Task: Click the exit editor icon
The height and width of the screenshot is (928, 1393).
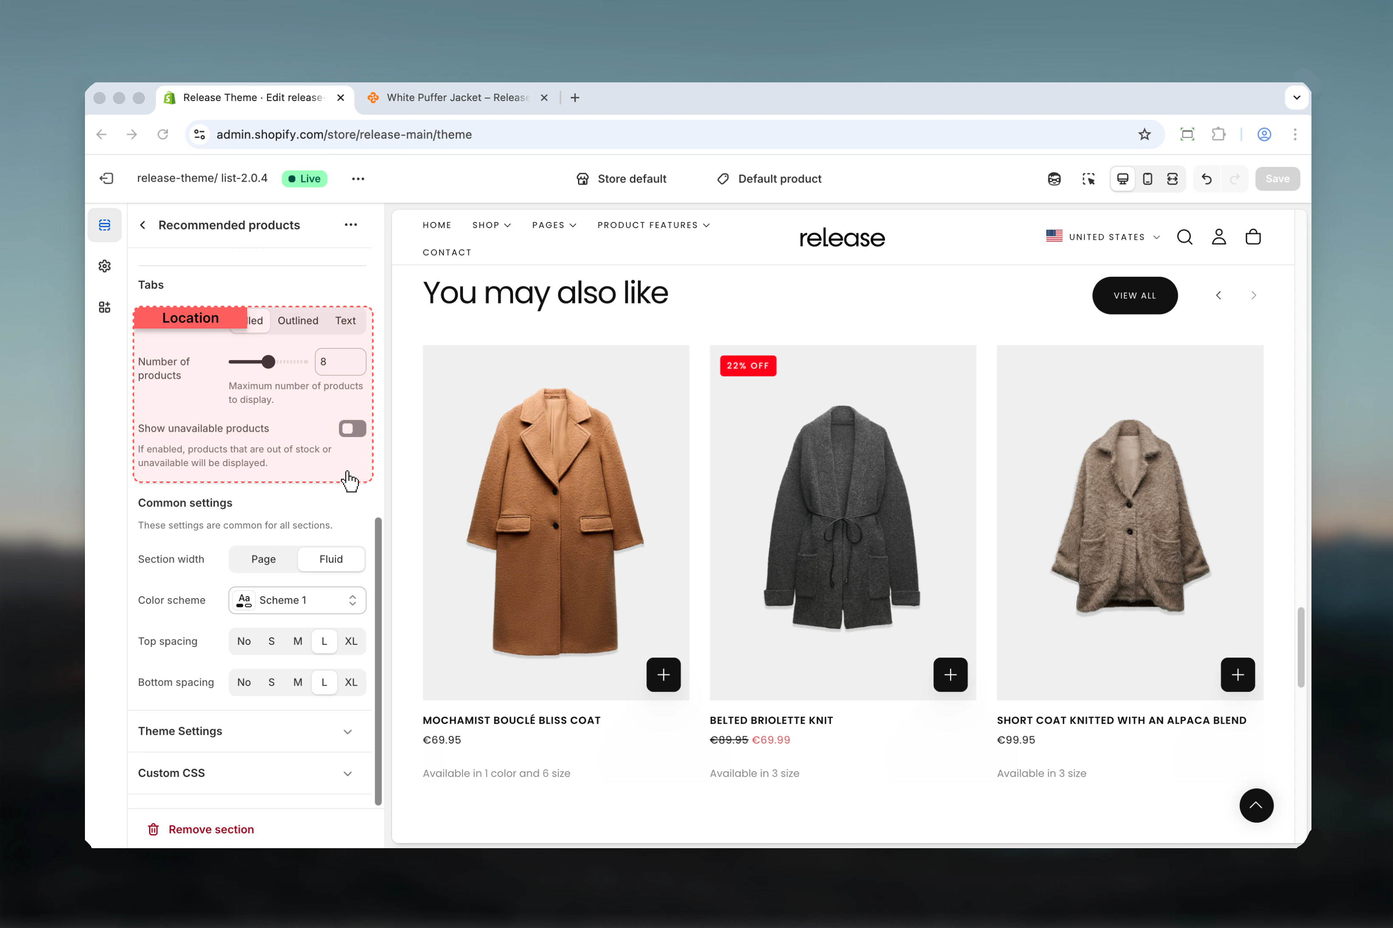Action: (x=107, y=179)
